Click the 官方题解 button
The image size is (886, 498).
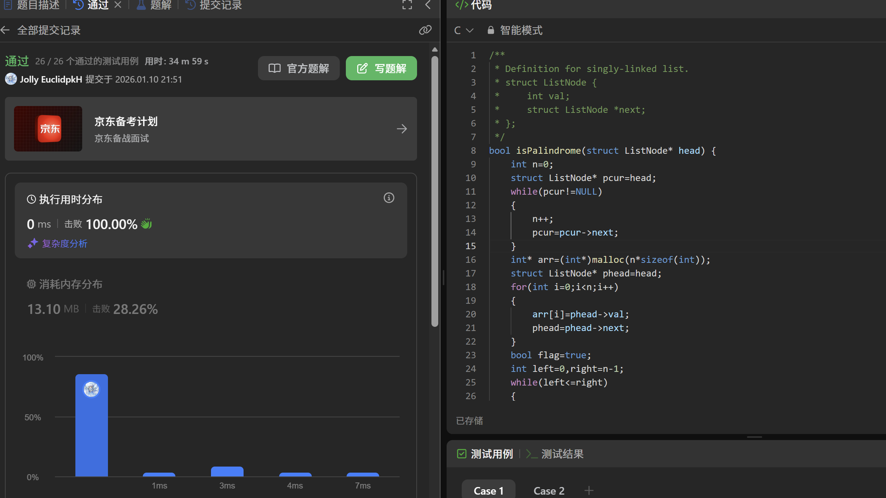(298, 69)
